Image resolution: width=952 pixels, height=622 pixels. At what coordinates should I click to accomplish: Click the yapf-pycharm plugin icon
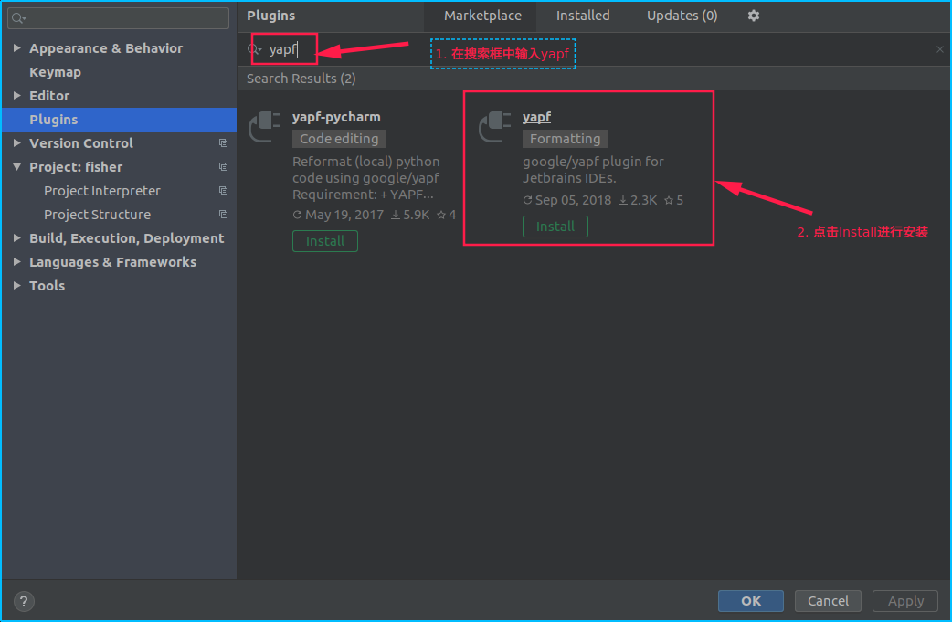[263, 126]
